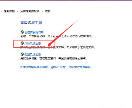Start system restore via 开始系统还原 link
Viewport: 132px width, 108px height.
click(x=33, y=43)
